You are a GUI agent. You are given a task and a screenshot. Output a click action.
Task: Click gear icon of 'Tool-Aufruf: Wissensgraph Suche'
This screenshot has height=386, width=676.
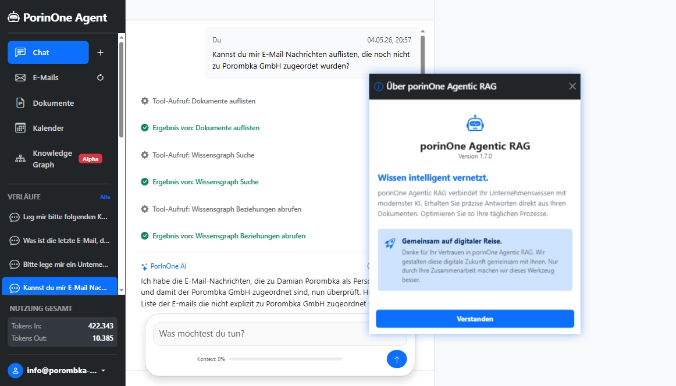coord(145,155)
